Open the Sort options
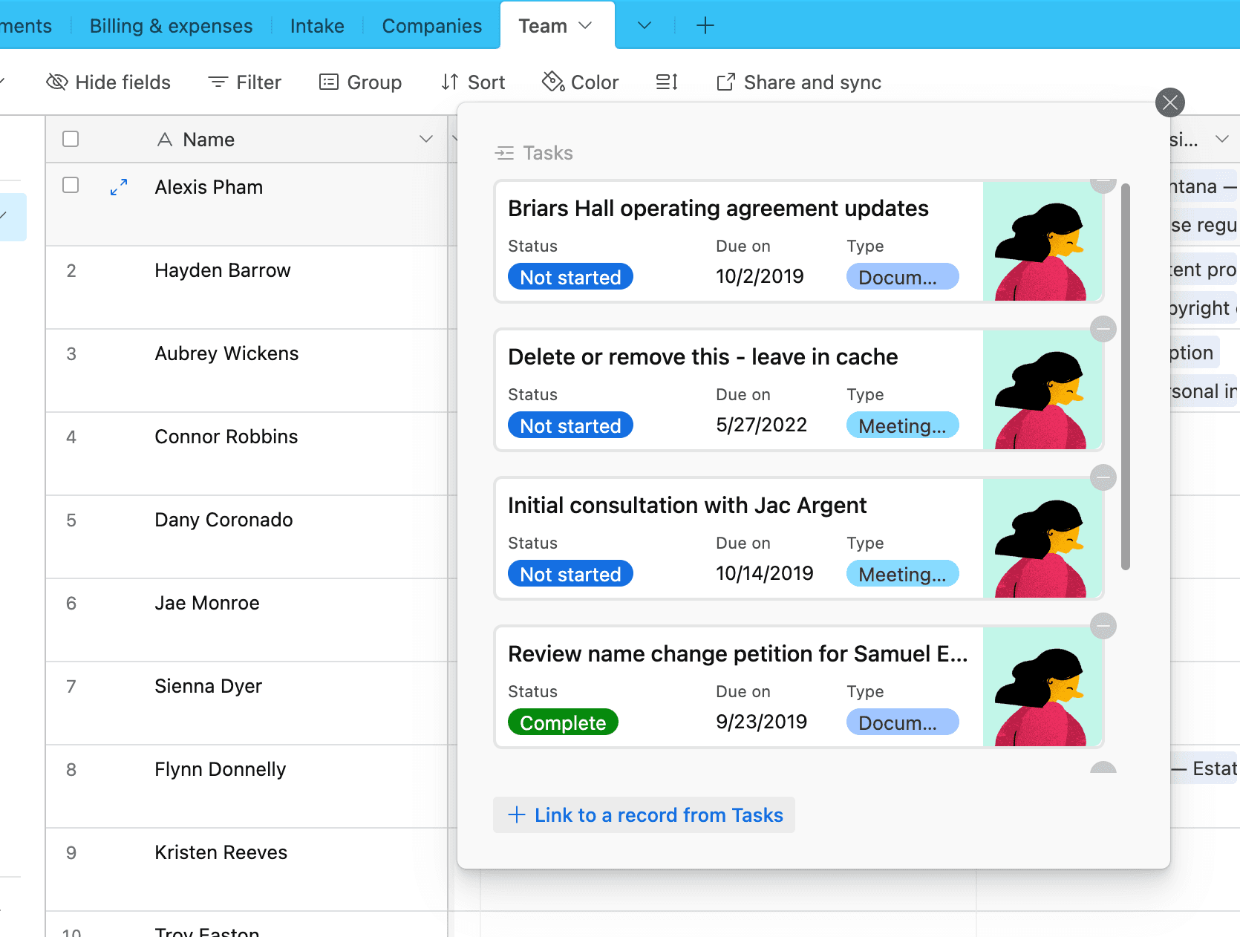The height and width of the screenshot is (937, 1240). pos(472,82)
